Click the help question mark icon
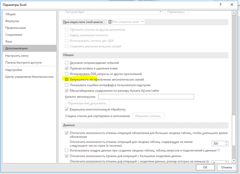Image resolution: width=240 pixels, height=174 pixels. pos(220,5)
